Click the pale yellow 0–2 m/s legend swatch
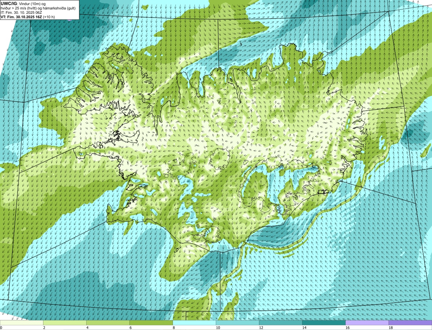 pyautogui.click(x=22, y=323)
